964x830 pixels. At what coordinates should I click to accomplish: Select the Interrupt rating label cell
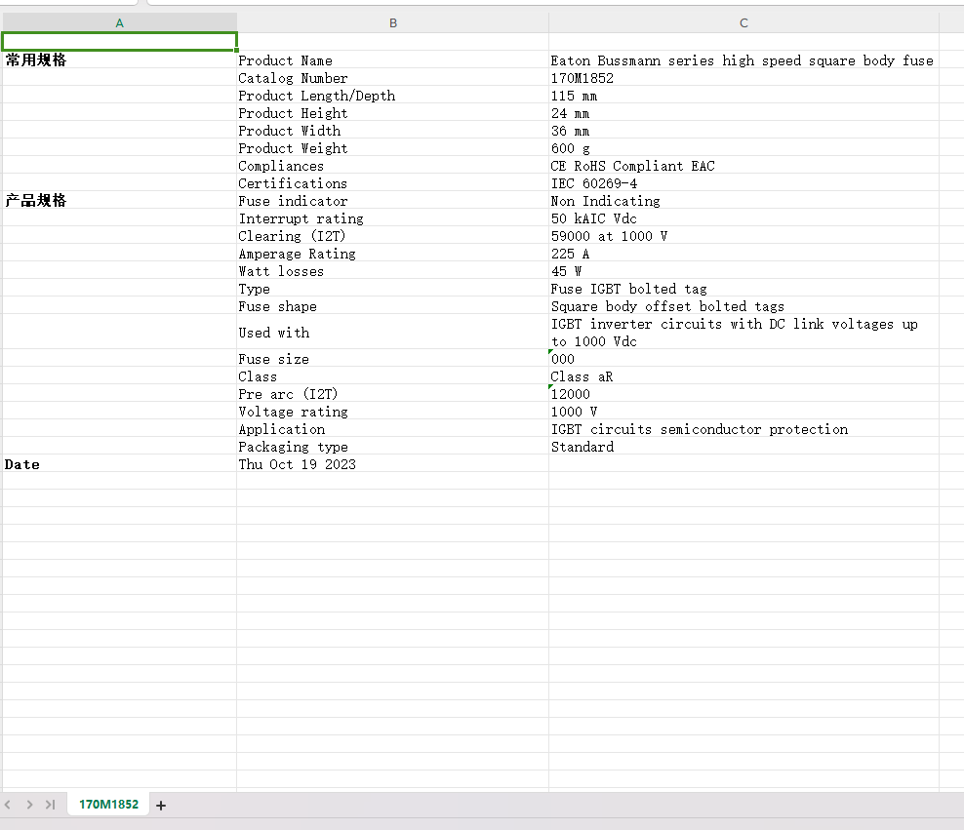click(393, 218)
